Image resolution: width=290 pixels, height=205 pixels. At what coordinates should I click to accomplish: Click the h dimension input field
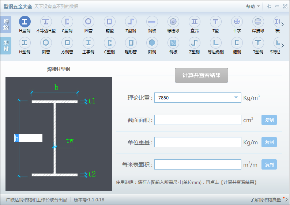(28, 138)
